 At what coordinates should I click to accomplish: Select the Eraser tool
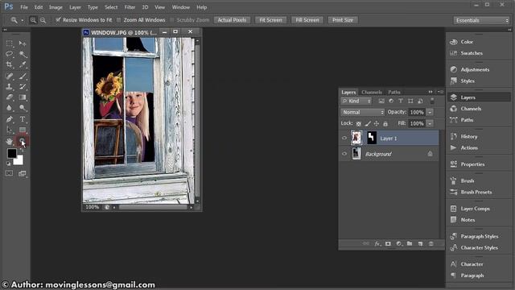point(9,97)
